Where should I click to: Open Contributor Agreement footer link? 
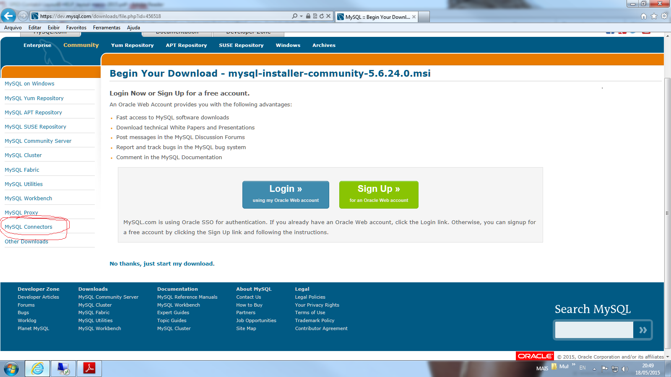coord(321,329)
